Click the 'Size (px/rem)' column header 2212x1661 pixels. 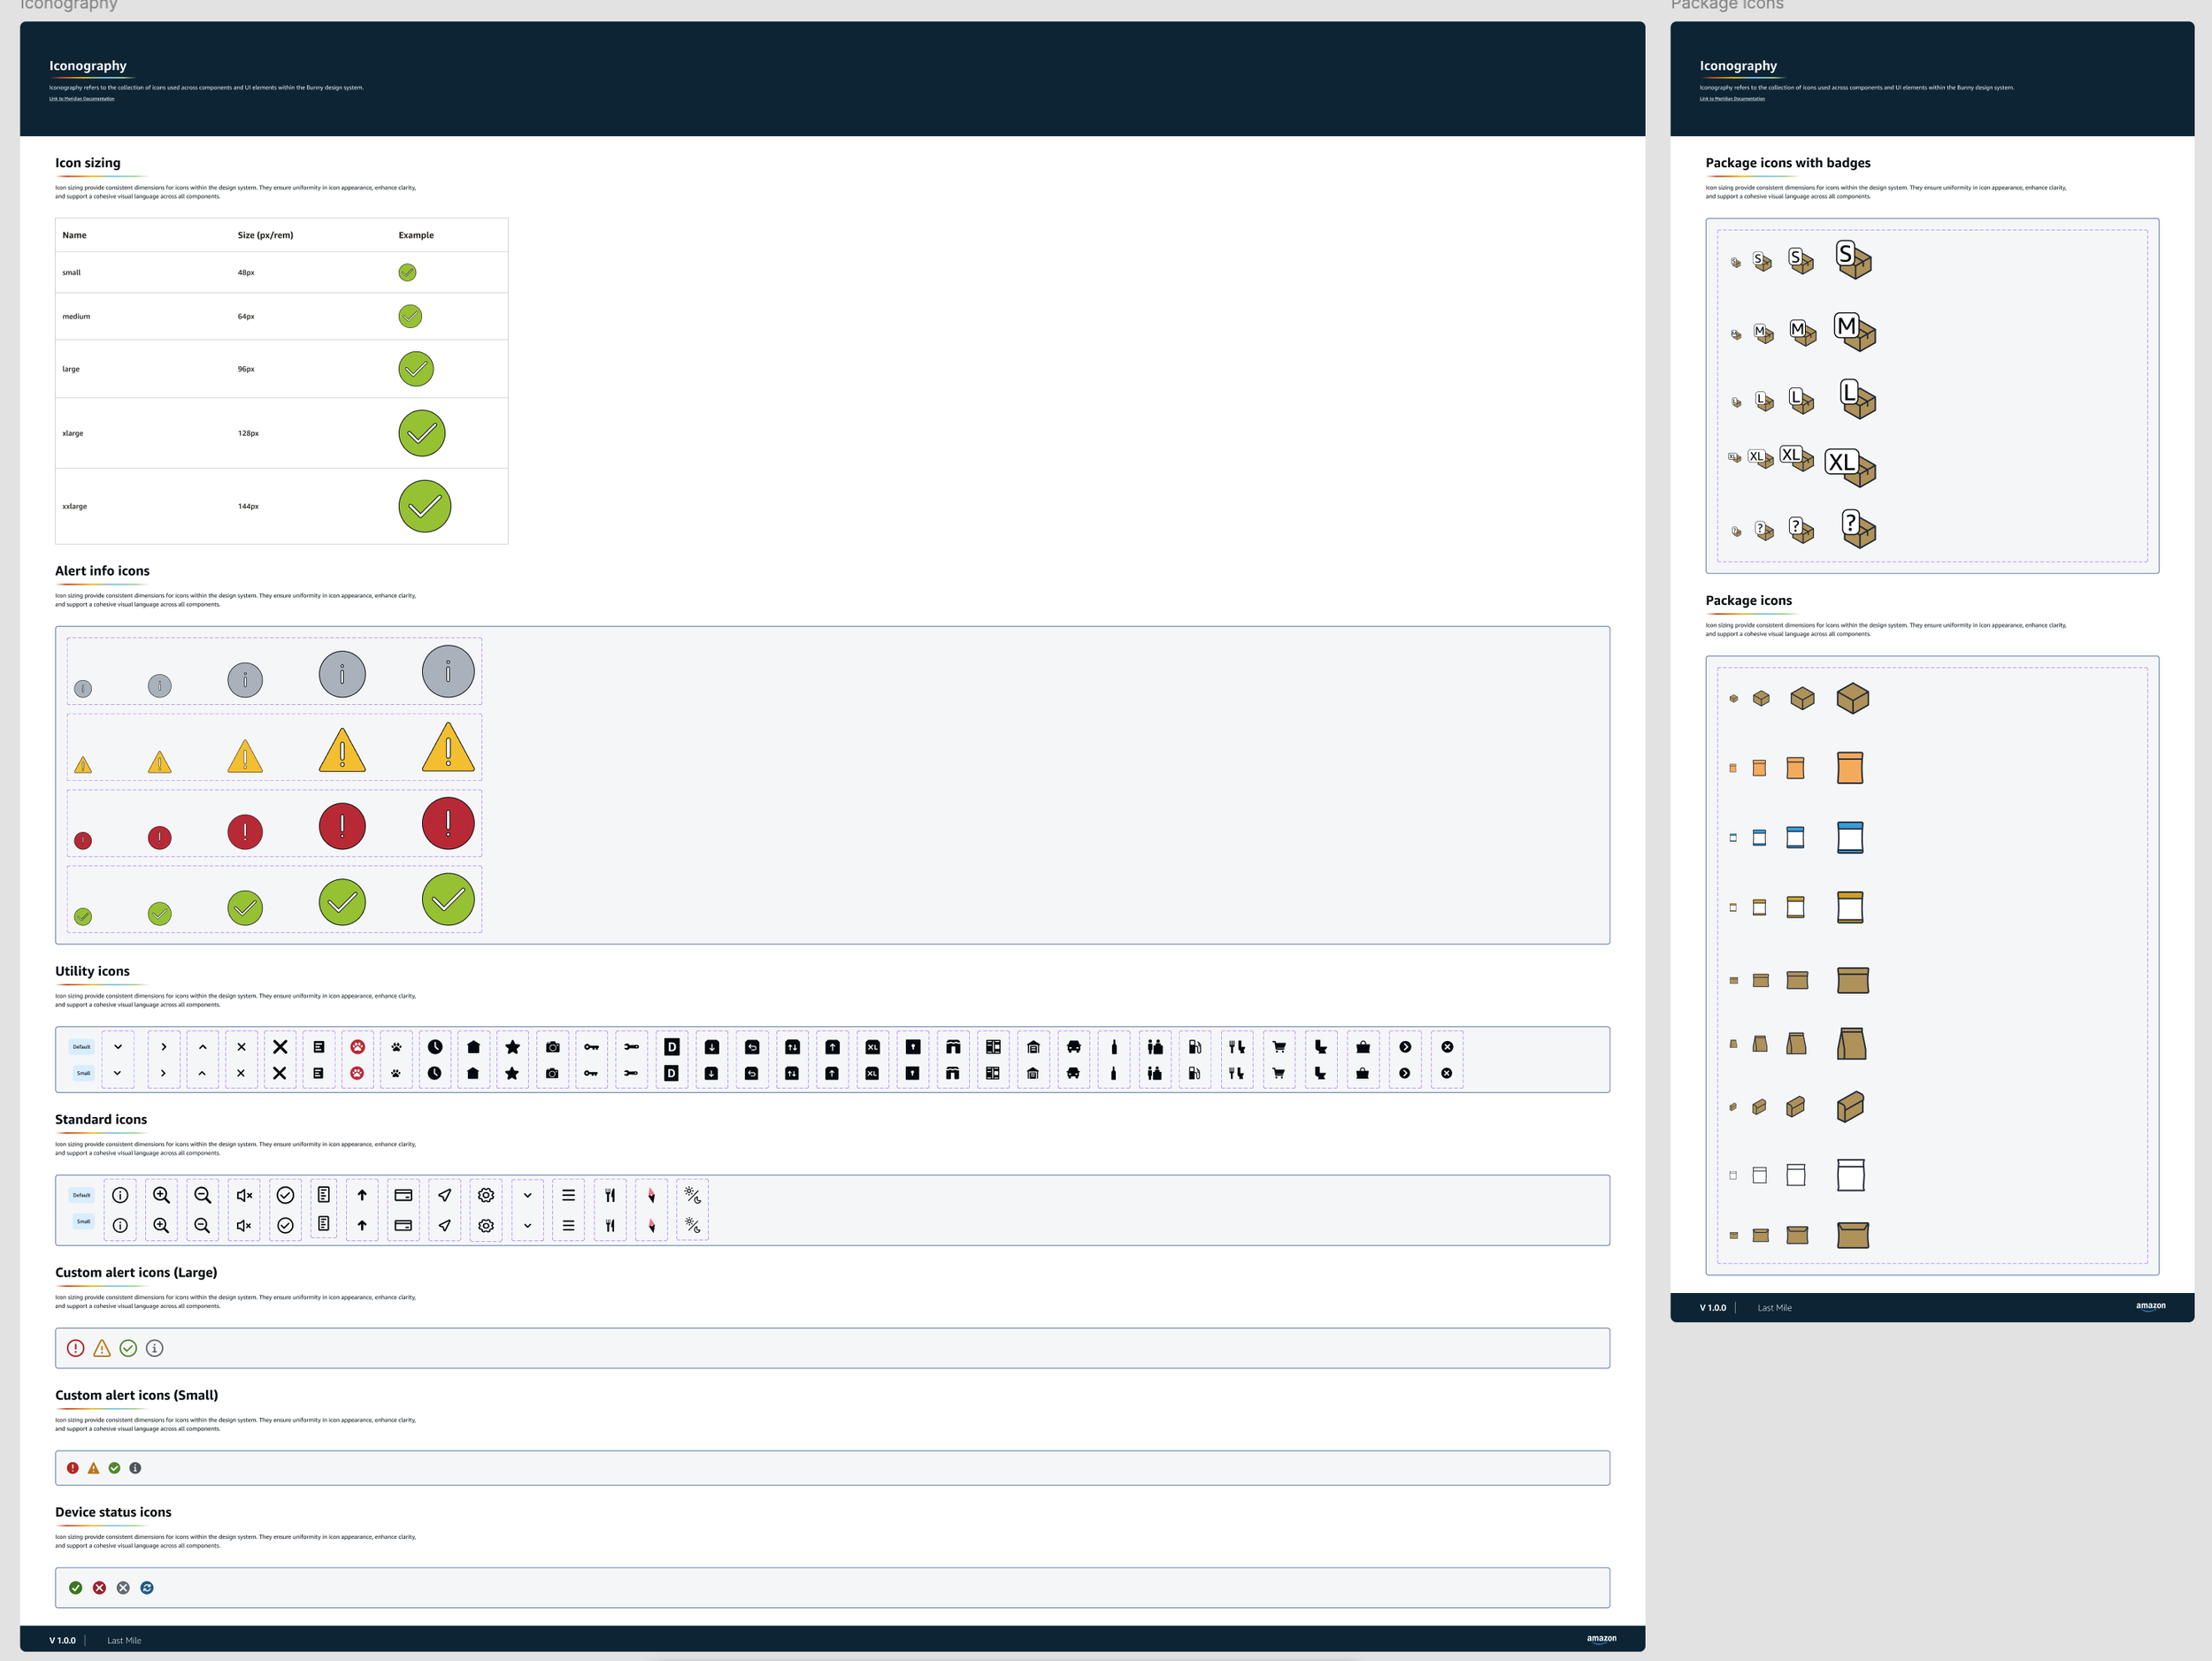(265, 235)
